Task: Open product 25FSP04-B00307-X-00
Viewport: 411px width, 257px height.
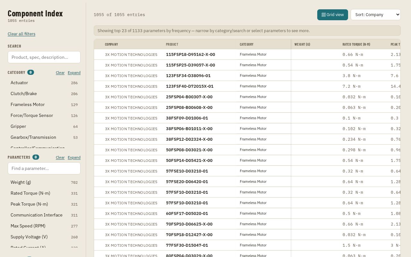Action: point(189,97)
